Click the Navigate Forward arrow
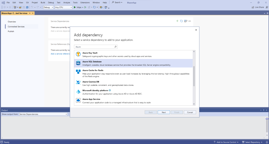269x144 pixels. 10,7
